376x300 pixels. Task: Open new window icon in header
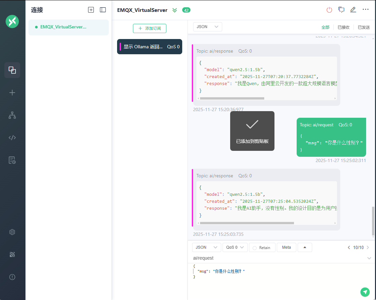coord(341,10)
